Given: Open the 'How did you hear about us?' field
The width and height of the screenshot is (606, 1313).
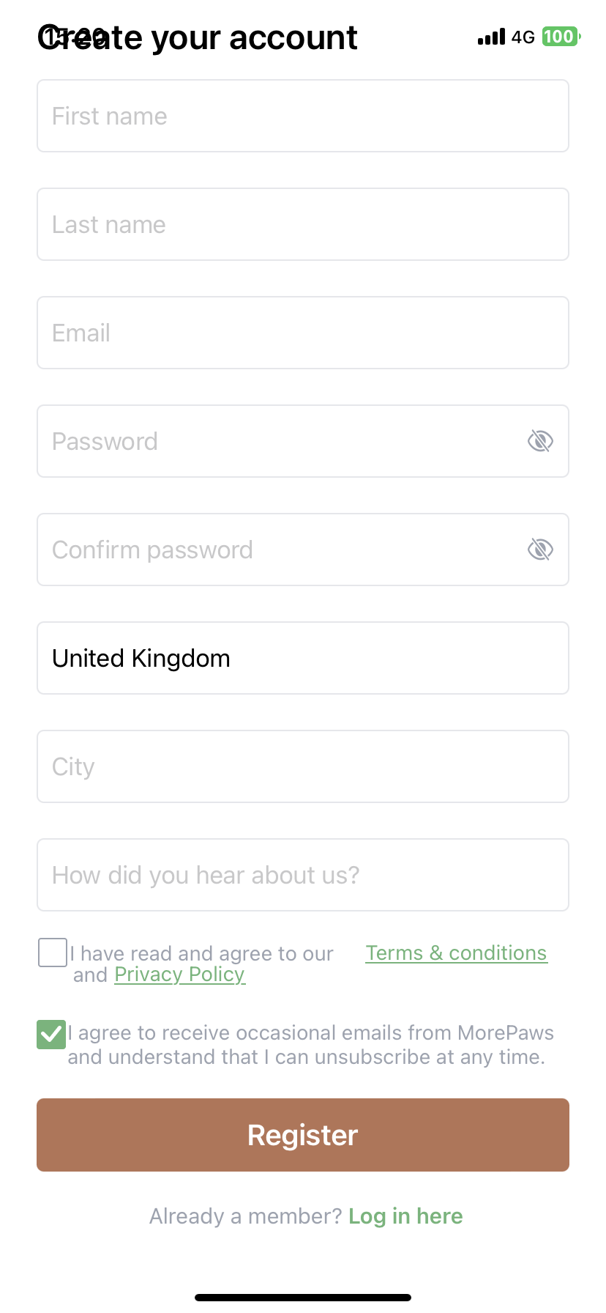Looking at the screenshot, I should click(x=303, y=875).
